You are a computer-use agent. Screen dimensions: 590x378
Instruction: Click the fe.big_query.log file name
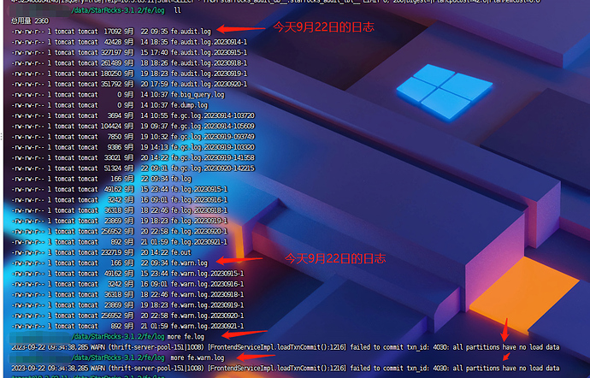point(198,95)
